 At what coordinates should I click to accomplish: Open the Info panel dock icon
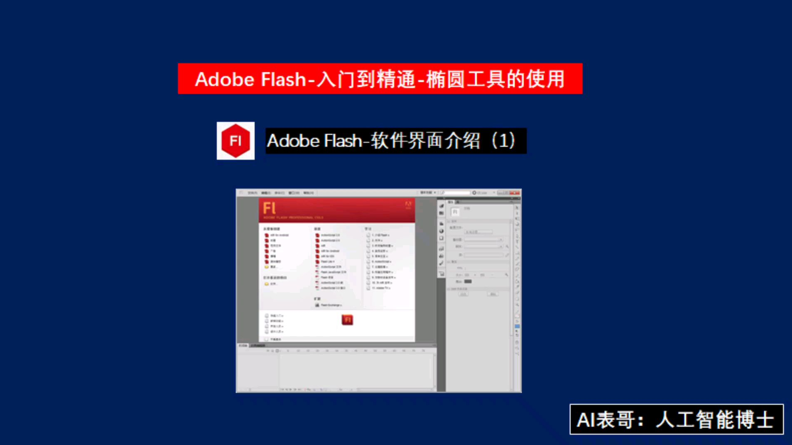coord(441,231)
